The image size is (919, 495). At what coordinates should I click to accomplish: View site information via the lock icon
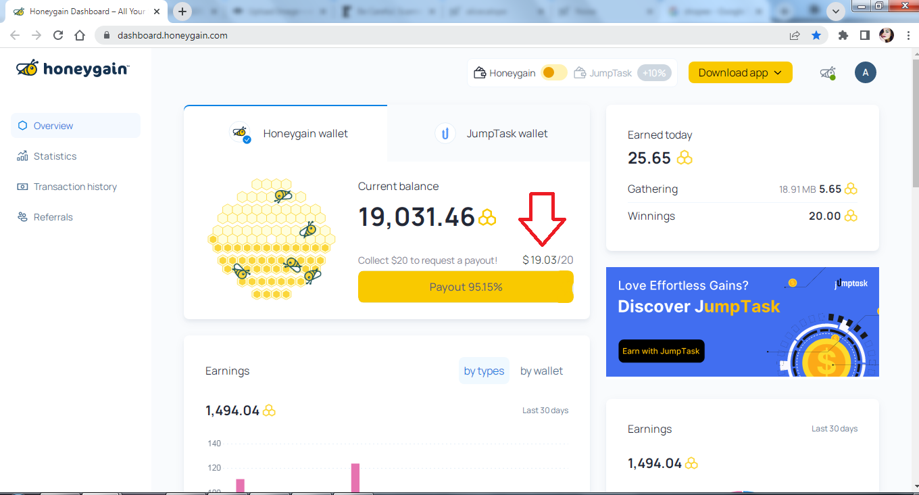106,35
